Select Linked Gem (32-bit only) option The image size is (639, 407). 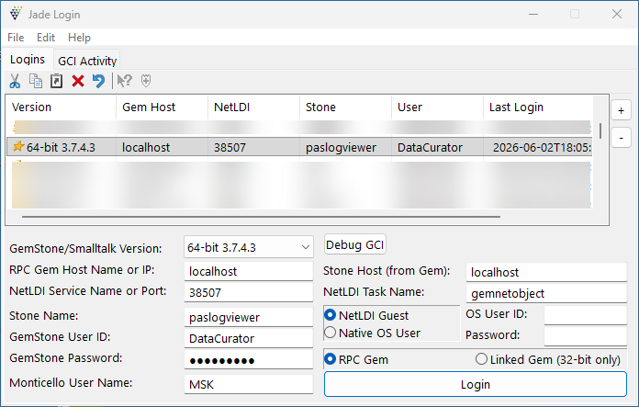click(x=481, y=359)
